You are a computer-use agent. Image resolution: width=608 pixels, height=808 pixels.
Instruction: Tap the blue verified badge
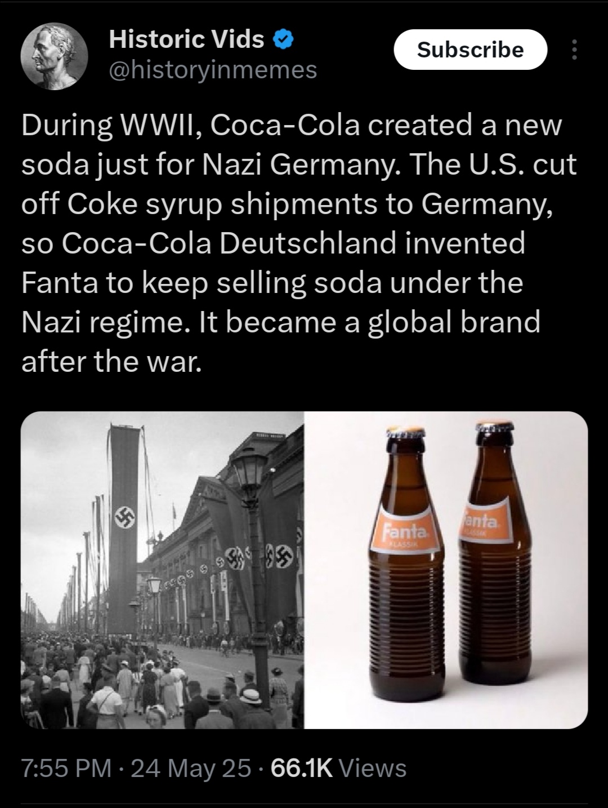tap(283, 39)
